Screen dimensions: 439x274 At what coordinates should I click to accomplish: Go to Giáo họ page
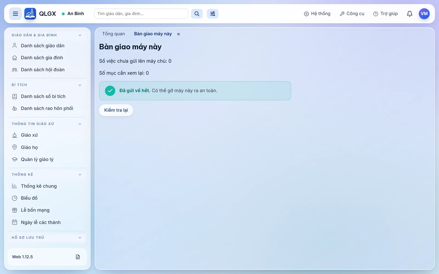click(x=47, y=147)
